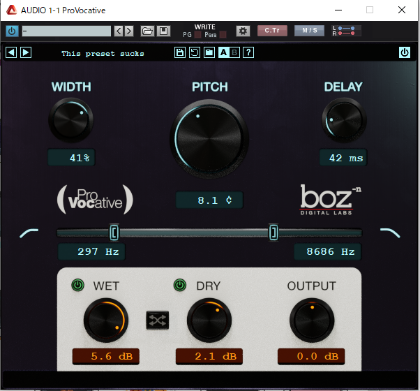The height and width of the screenshot is (391, 420).
Task: Click the M/S button
Action: 309,31
